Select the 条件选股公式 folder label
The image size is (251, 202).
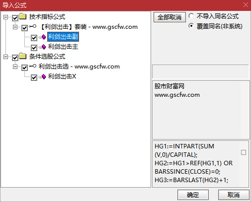point(47,57)
